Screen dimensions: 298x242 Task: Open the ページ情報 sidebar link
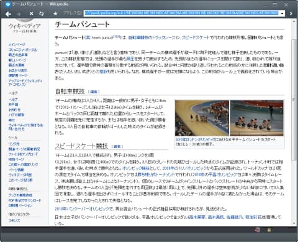coord(16,170)
